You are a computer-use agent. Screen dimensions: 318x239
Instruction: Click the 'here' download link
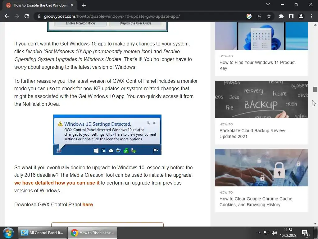coord(88,204)
